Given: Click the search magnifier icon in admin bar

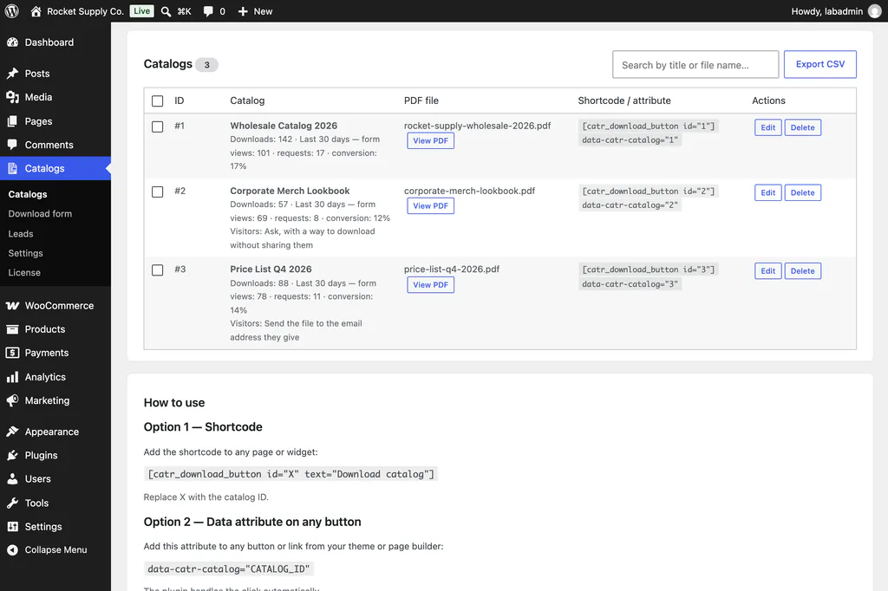Looking at the screenshot, I should (x=166, y=11).
